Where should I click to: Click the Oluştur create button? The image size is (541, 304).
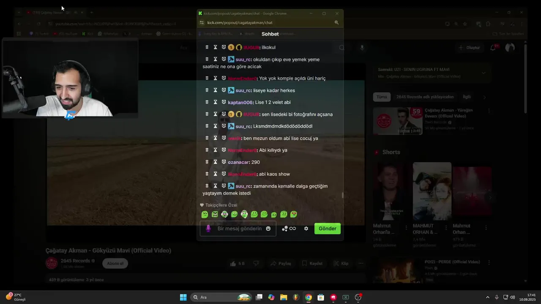coord(469,48)
